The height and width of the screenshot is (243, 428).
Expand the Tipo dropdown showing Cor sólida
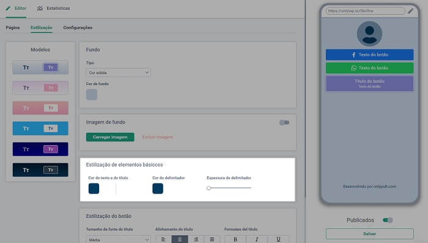pyautogui.click(x=118, y=73)
